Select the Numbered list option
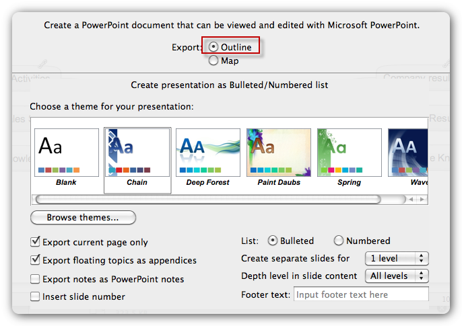The height and width of the screenshot is (326, 462). [339, 241]
